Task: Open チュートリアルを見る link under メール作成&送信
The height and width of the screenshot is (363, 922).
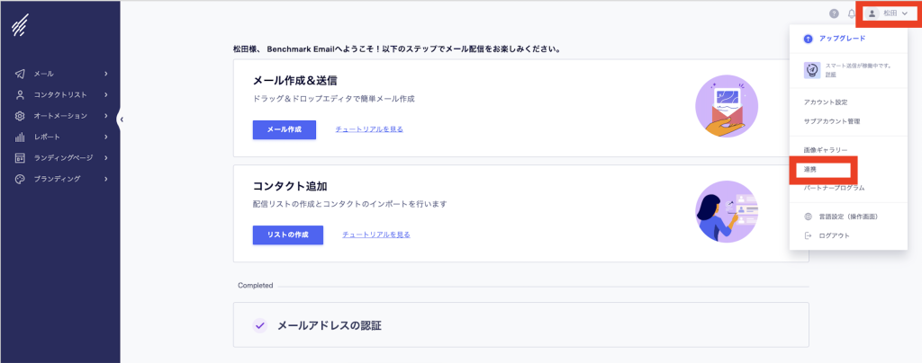Action: pyautogui.click(x=368, y=129)
